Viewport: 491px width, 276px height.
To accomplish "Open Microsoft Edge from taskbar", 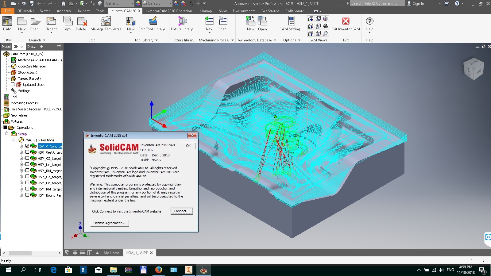I will pos(53,270).
